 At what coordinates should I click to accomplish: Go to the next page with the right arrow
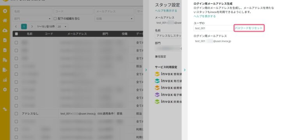(x=32, y=26)
